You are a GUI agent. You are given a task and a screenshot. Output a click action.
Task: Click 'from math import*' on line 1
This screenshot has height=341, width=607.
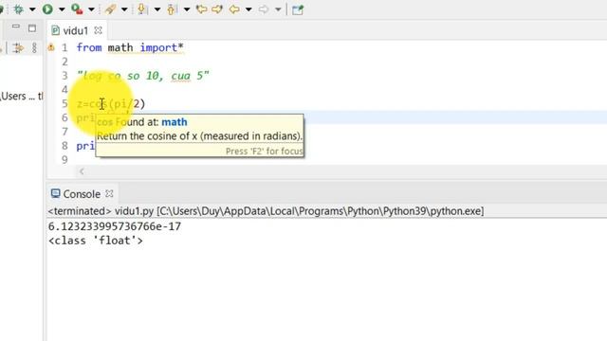[130, 48]
